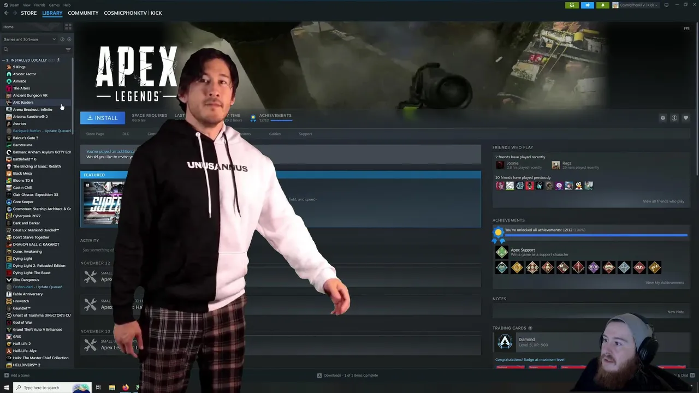Open the blue announcements megaphone button
Image resolution: width=699 pixels, height=393 pixels.
pos(587,5)
